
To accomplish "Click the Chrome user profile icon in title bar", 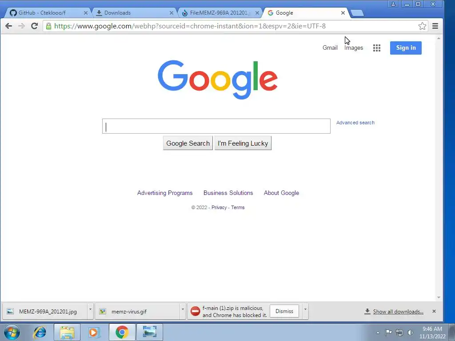I will [393, 4].
